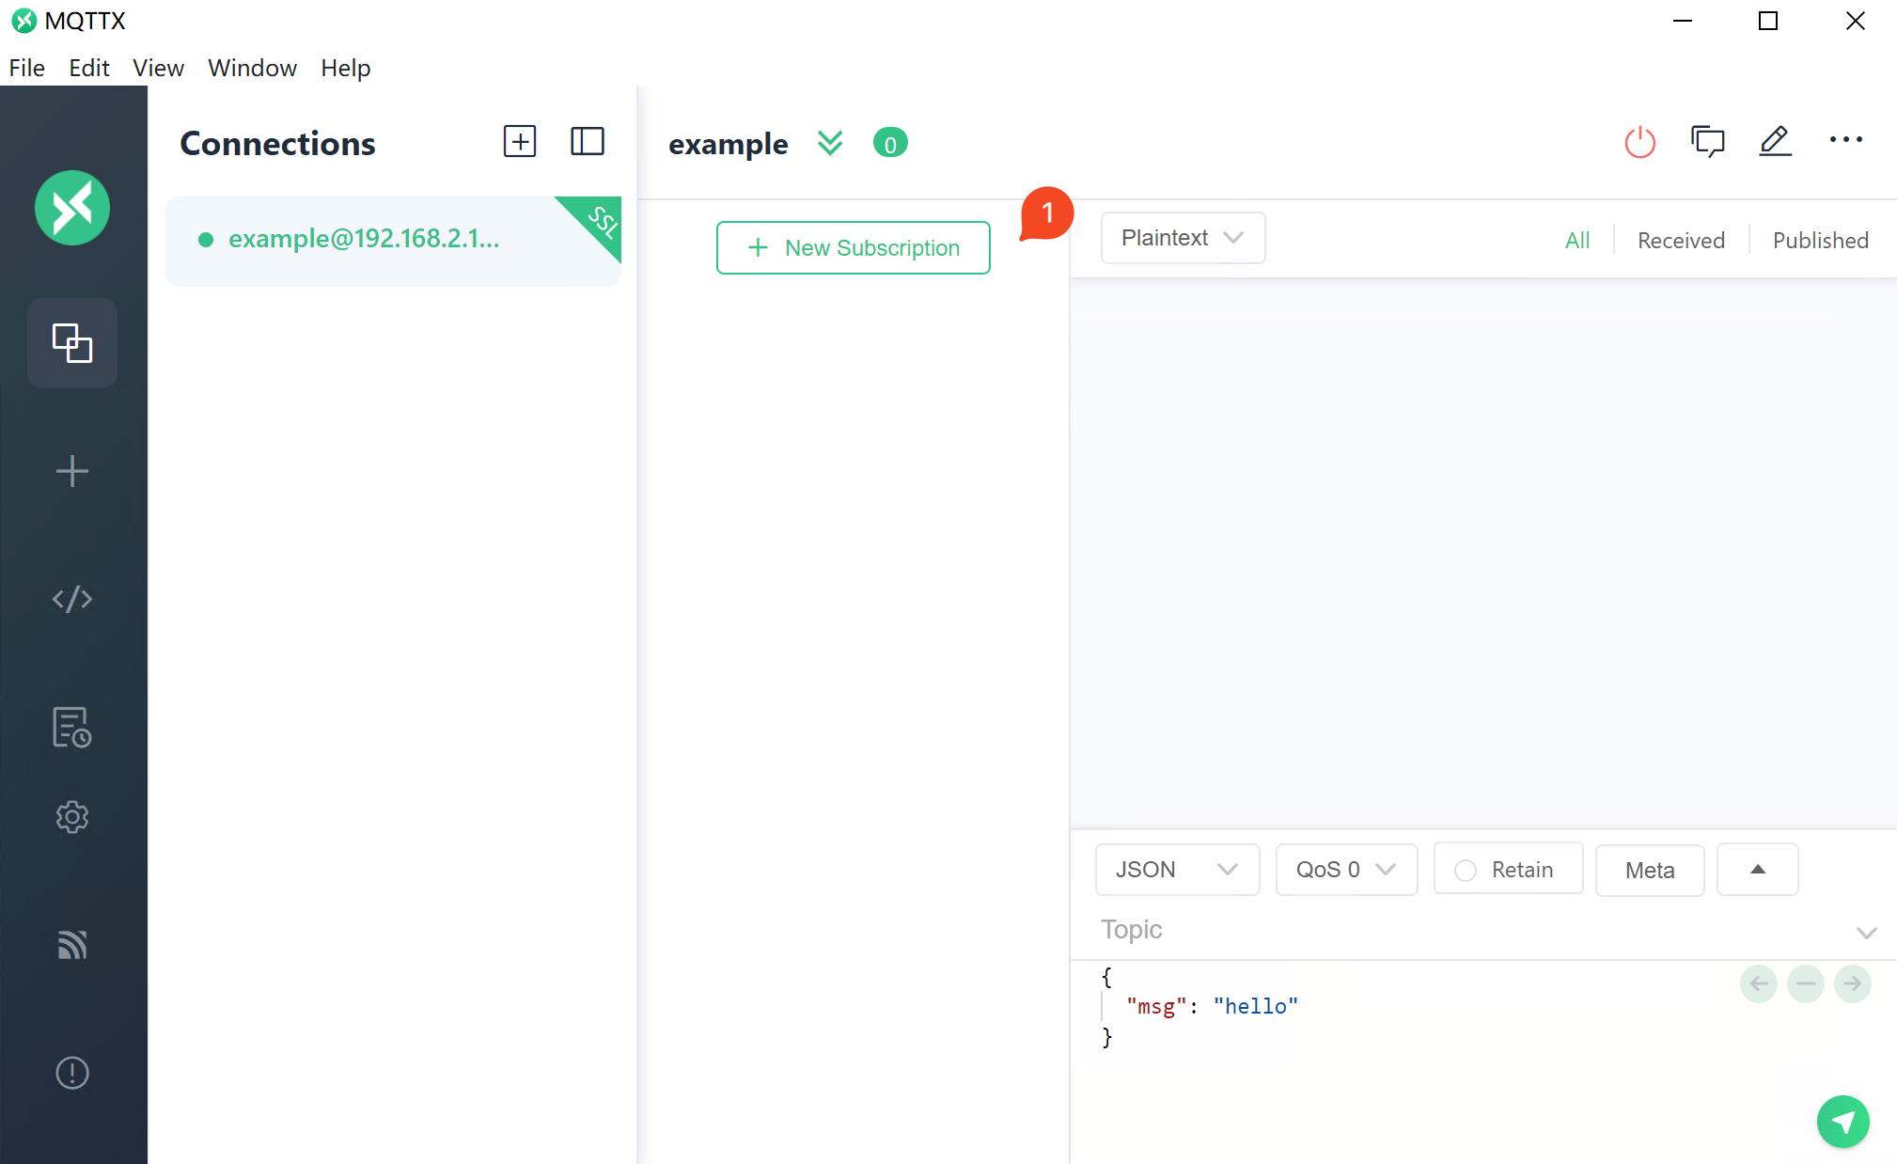Viewport: 1897px width, 1164px height.
Task: Open the Help menu
Action: coord(346,68)
